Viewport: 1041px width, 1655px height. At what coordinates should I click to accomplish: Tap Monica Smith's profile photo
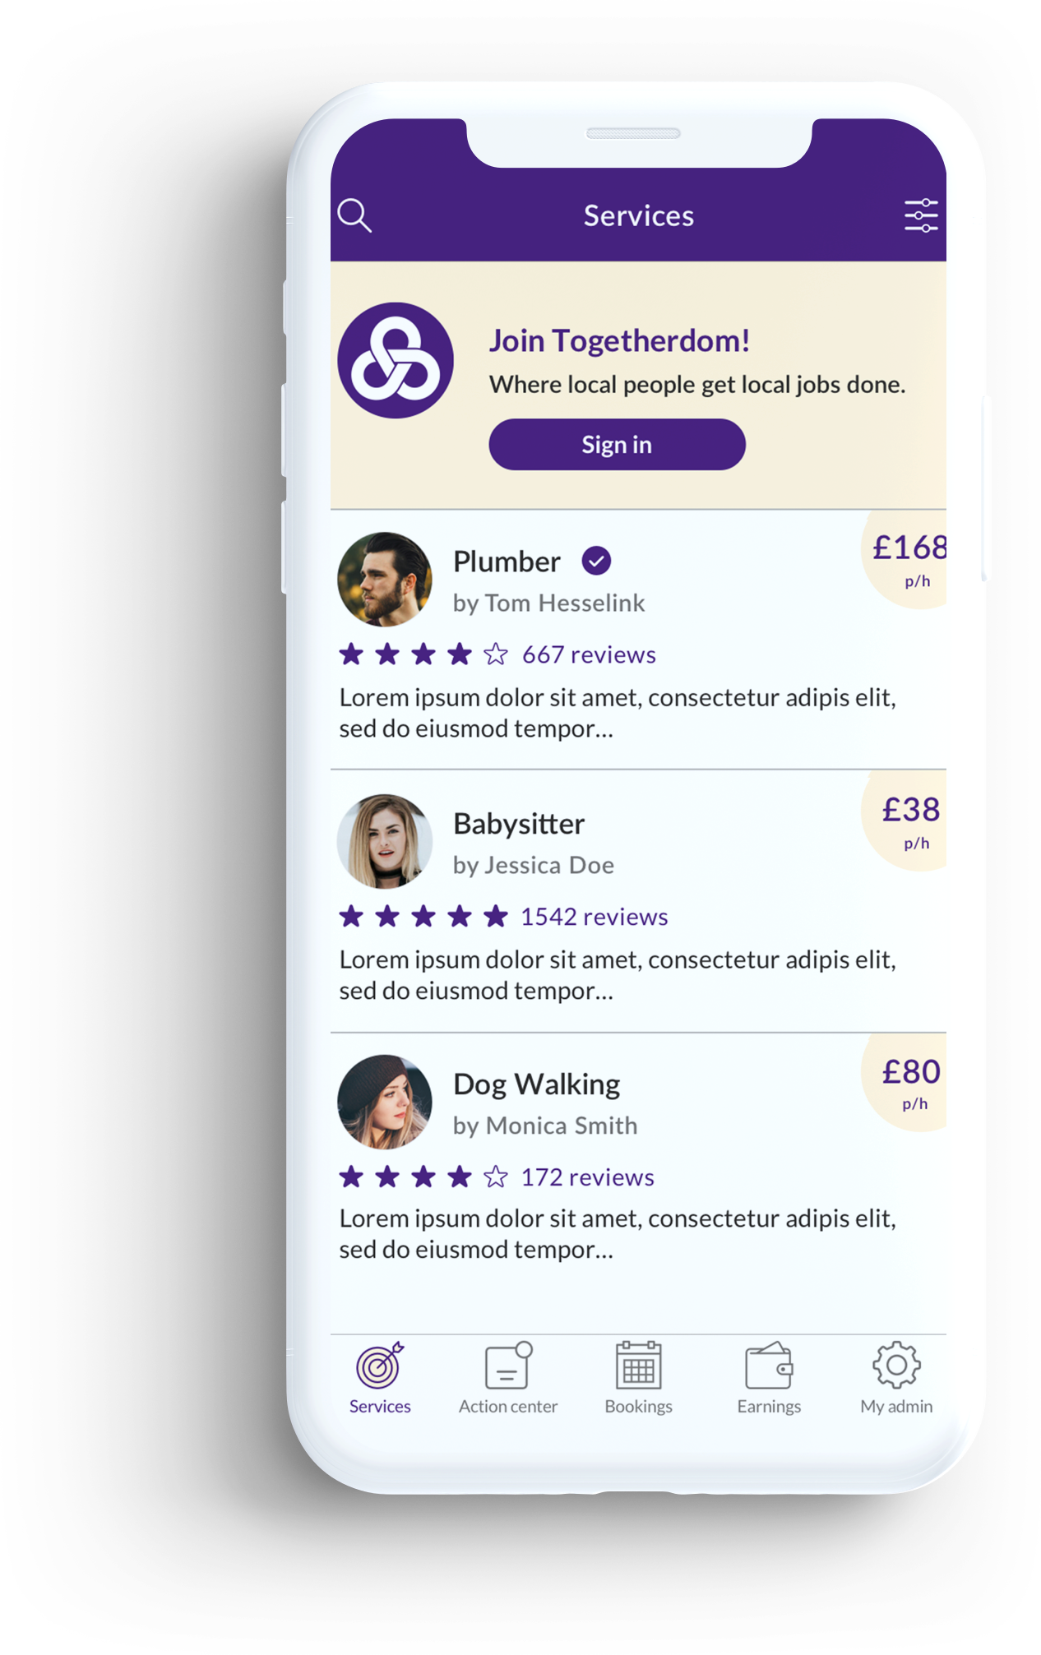tap(384, 1102)
